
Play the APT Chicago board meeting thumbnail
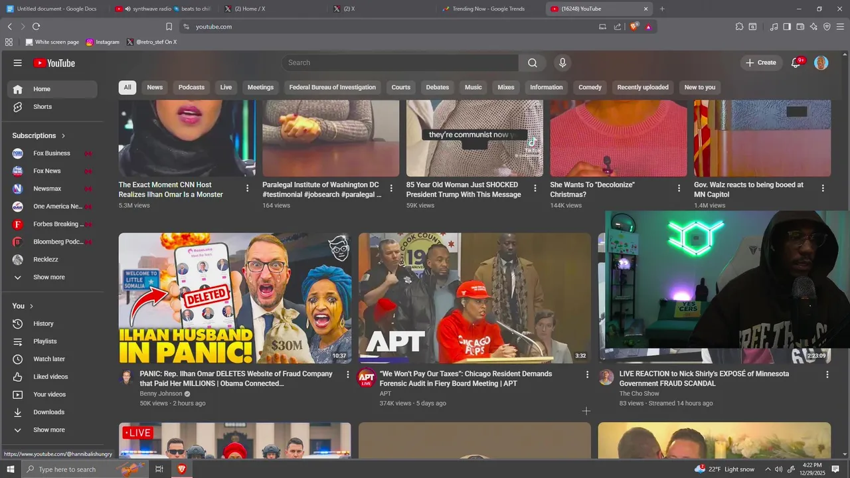click(475, 298)
